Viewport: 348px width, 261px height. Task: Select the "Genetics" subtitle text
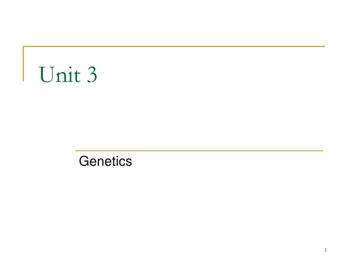tap(105, 161)
